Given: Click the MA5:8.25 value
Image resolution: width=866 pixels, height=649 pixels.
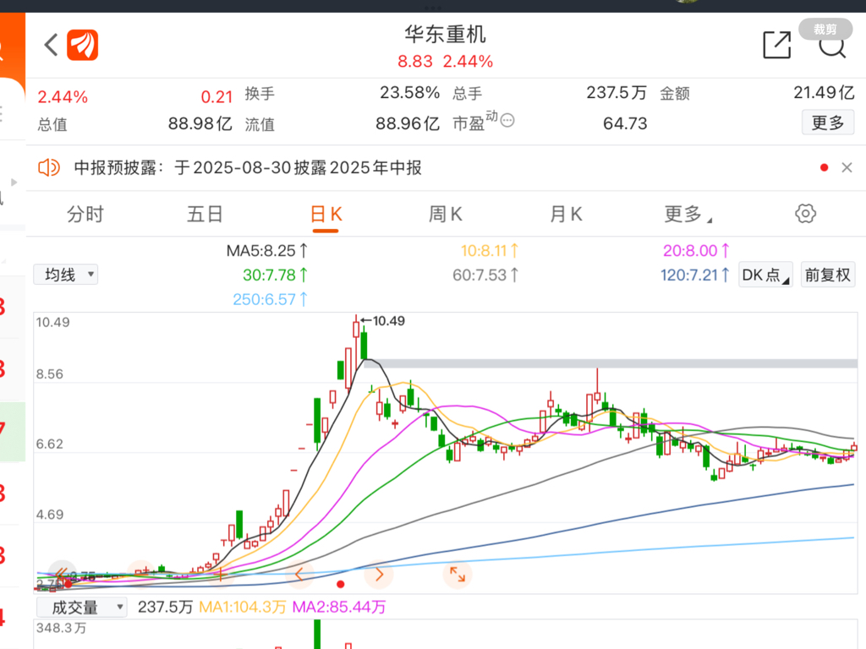Looking at the screenshot, I should coord(266,250).
